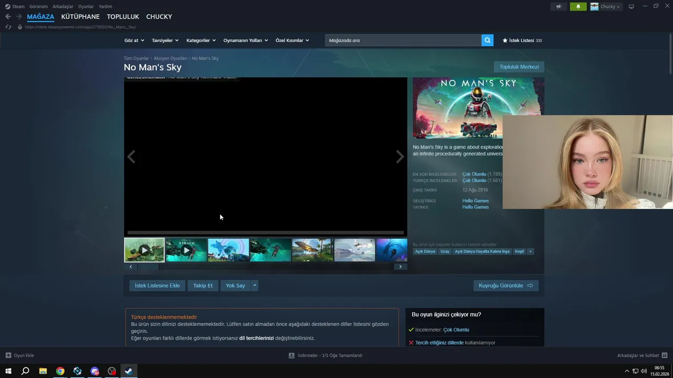Image resolution: width=673 pixels, height=378 pixels.
Task: Open the announcements megaphone icon
Action: click(x=559, y=6)
